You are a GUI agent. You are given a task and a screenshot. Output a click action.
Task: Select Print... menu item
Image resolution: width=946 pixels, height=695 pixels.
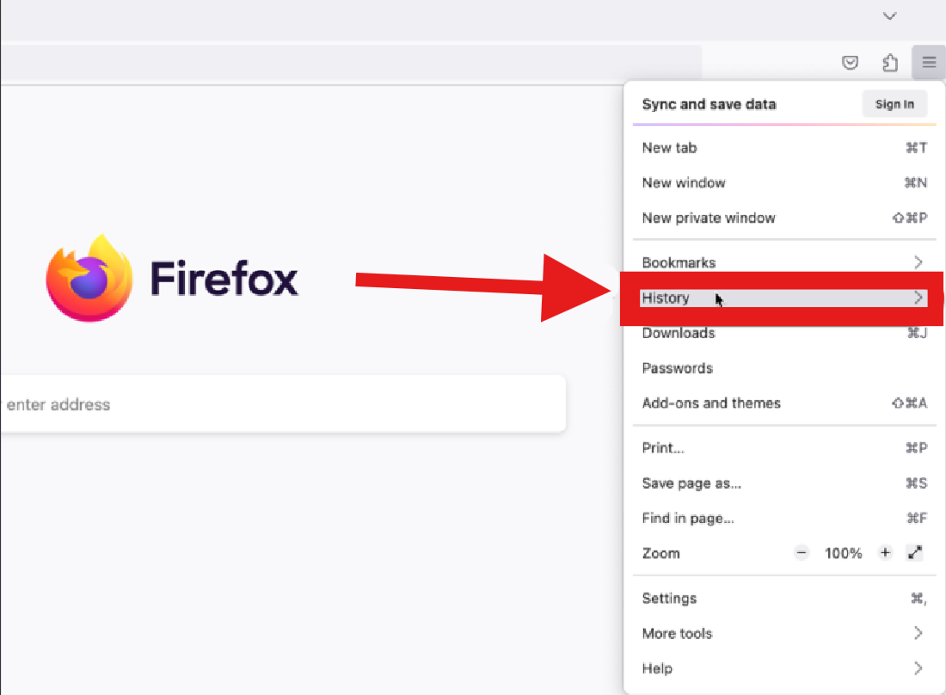(x=784, y=447)
